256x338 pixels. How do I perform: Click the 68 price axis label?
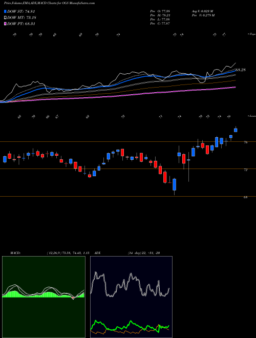click(245, 197)
